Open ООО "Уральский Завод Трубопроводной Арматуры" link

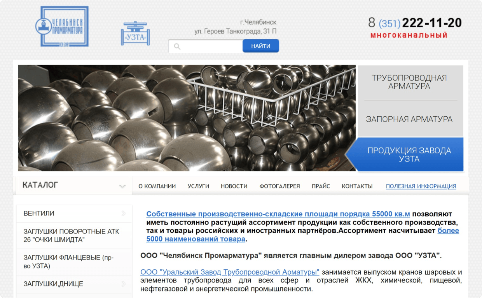(x=230, y=272)
